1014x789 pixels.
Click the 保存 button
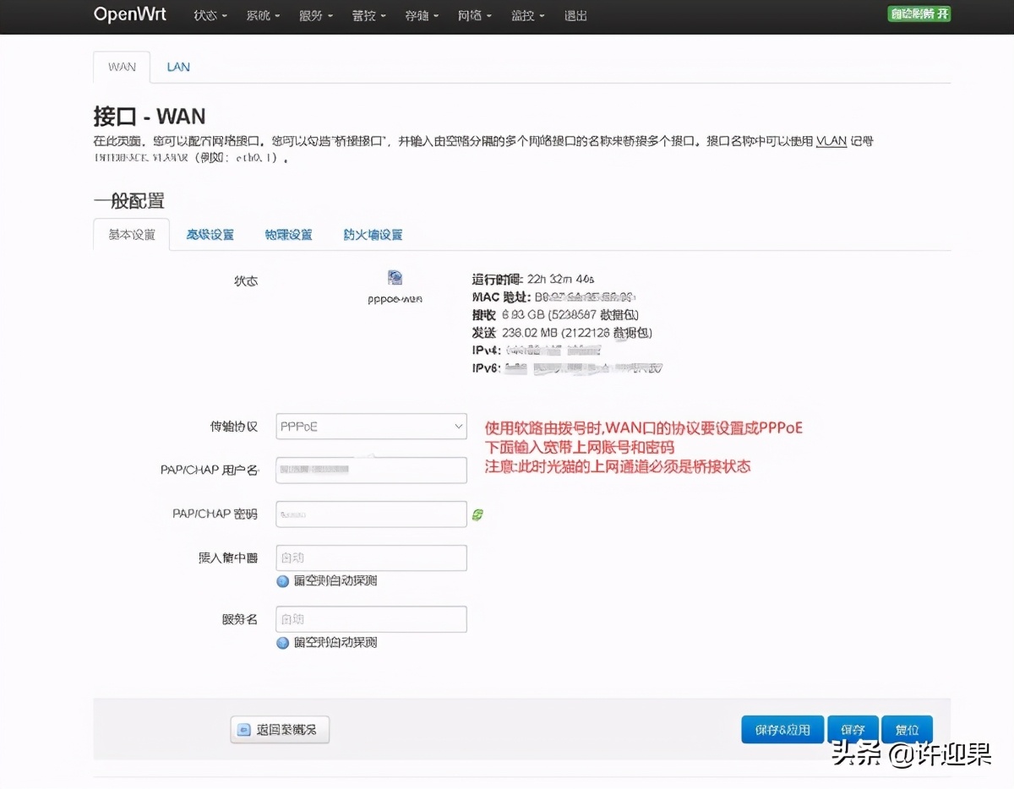point(852,729)
